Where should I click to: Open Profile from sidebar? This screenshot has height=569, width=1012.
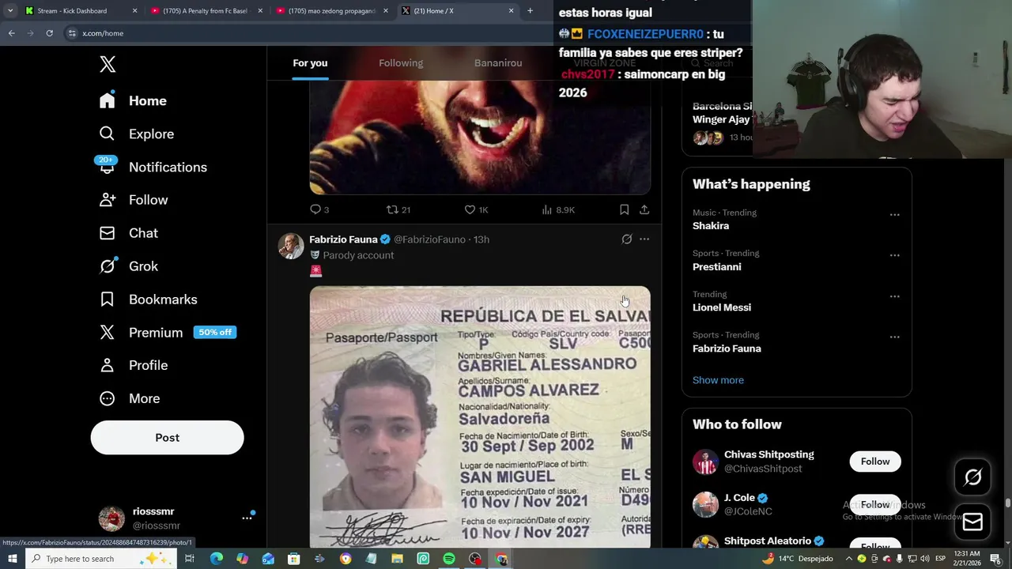click(x=133, y=365)
